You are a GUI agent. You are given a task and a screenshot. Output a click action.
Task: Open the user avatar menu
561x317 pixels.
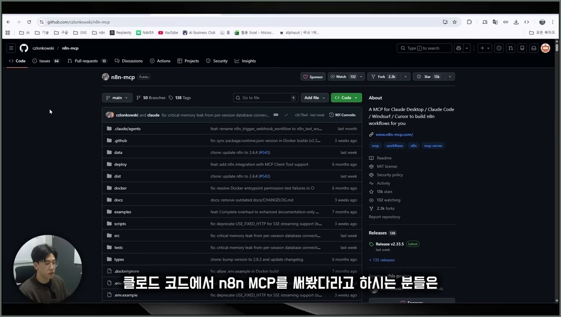pyautogui.click(x=546, y=48)
